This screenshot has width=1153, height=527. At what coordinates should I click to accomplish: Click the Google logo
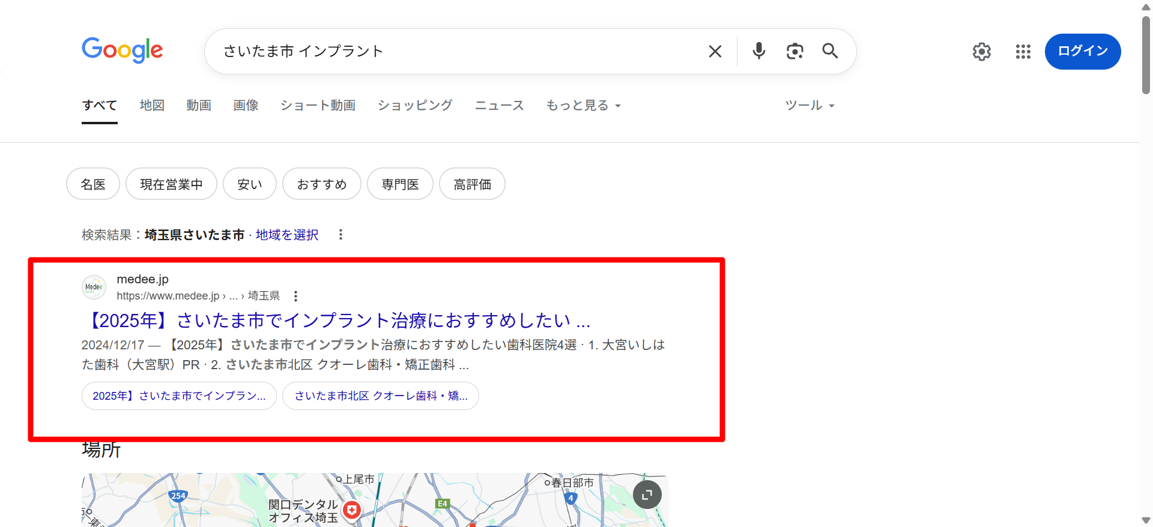pos(123,50)
